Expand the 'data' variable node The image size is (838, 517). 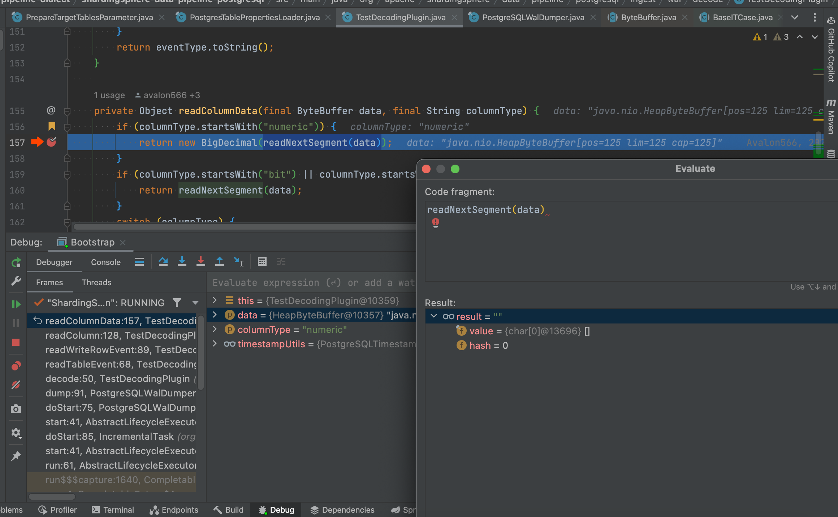tap(215, 315)
